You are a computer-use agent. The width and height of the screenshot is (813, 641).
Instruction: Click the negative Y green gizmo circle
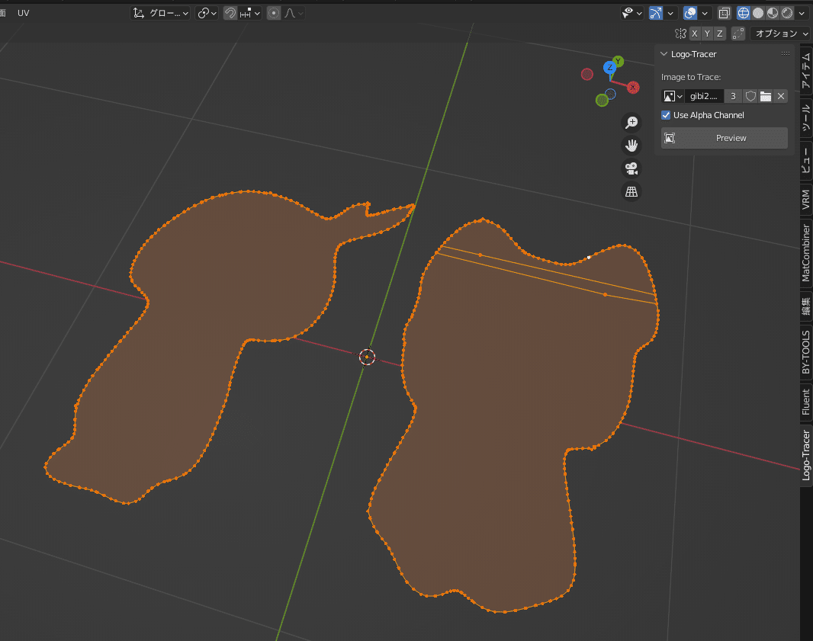[x=602, y=100]
